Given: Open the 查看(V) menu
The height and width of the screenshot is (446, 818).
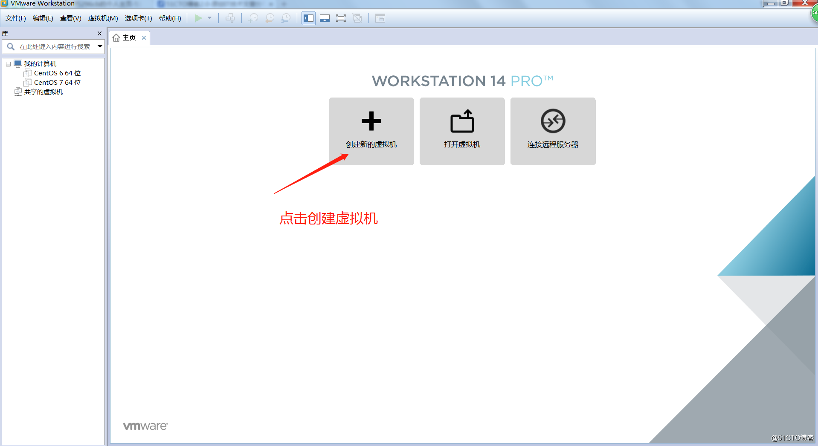Looking at the screenshot, I should tap(70, 18).
